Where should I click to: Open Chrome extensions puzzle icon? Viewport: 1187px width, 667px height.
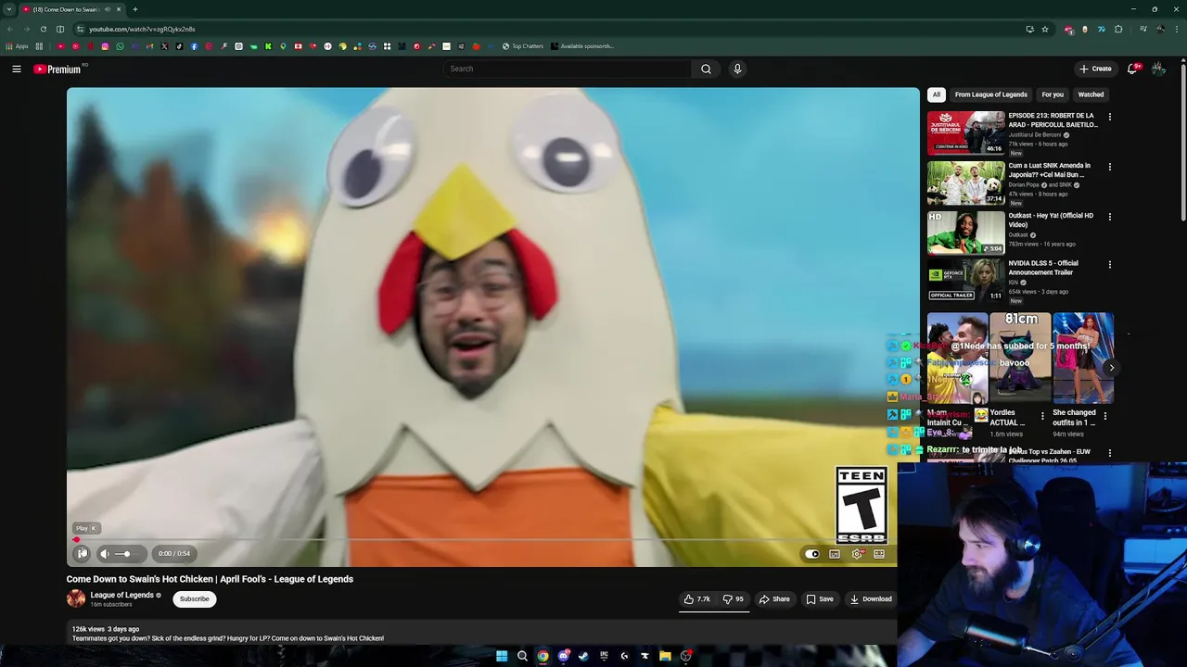click(1118, 29)
